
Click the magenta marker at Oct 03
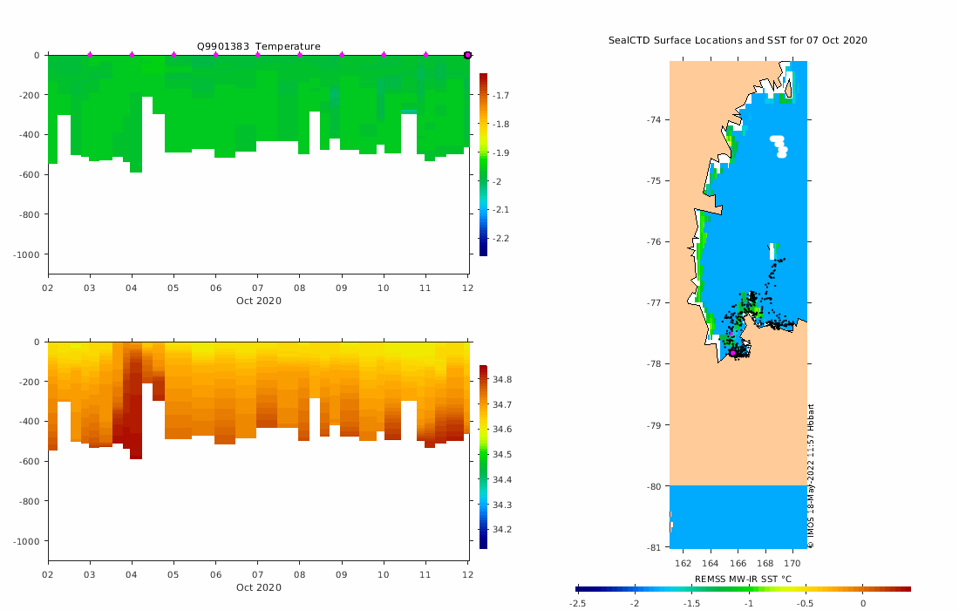pyautogui.click(x=90, y=55)
